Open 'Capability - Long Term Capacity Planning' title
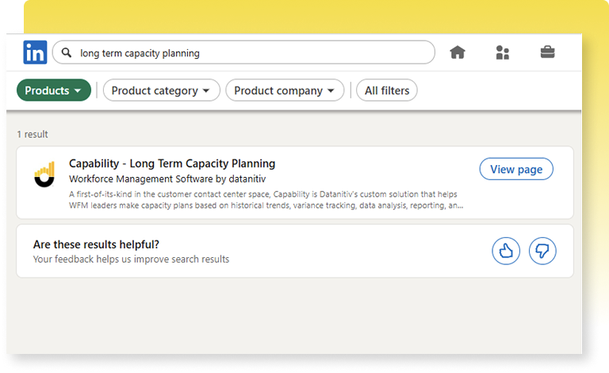The height and width of the screenshot is (373, 609). tap(172, 163)
